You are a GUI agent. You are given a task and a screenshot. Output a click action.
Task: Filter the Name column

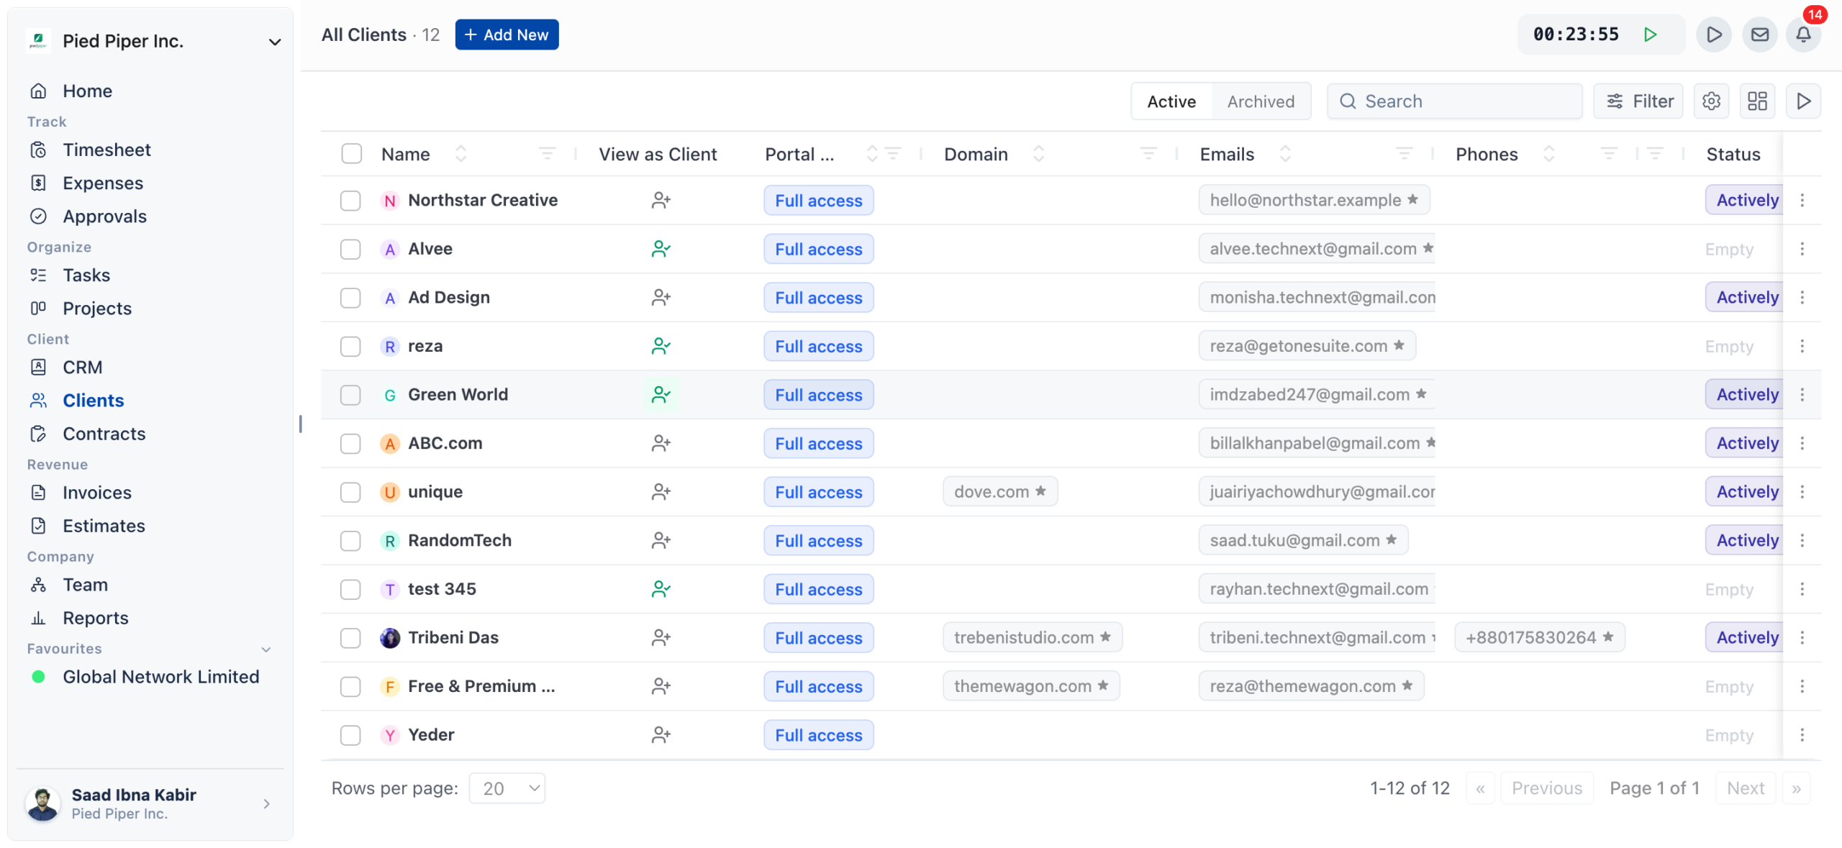point(547,154)
